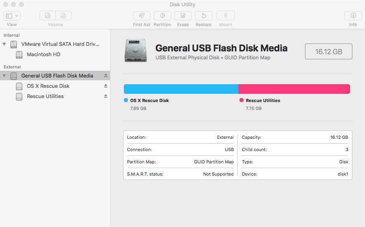Click the Location value 'External'
Image resolution: width=365 pixels, height=227 pixels.
tap(225, 137)
